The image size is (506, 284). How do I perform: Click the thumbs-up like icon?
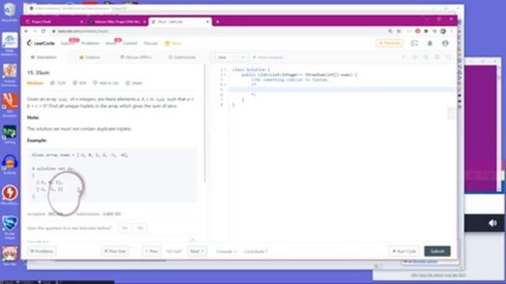[x=53, y=83]
